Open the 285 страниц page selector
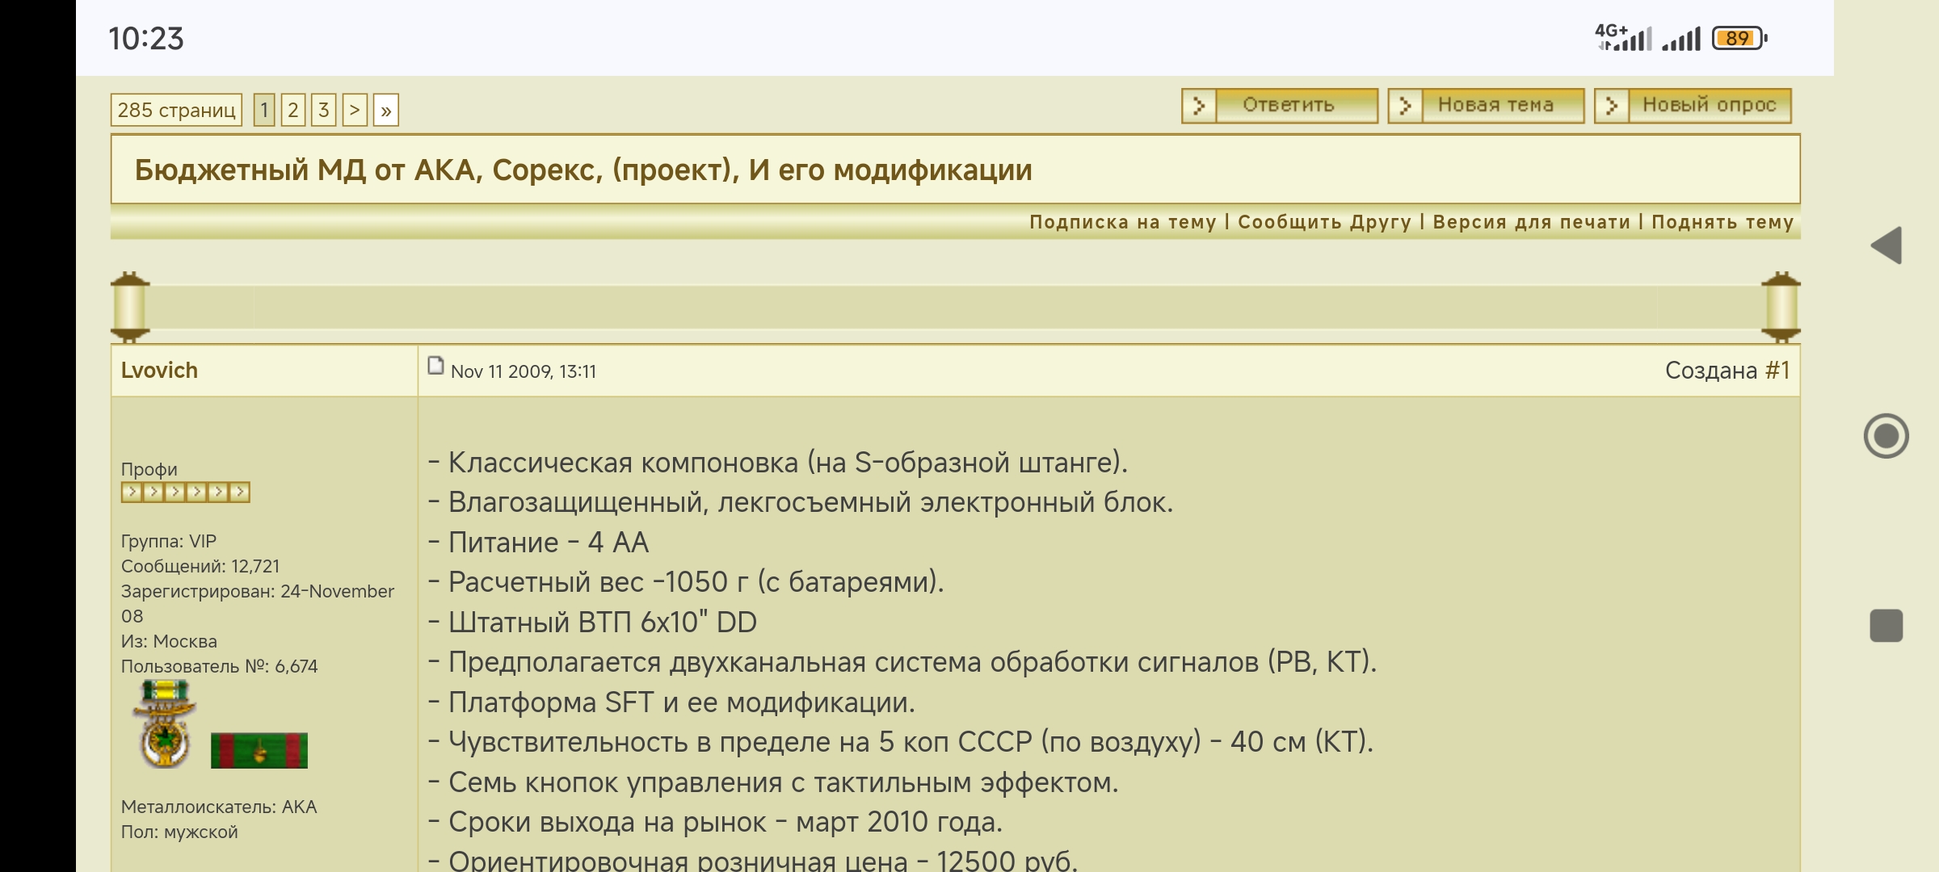Screen dimensions: 1939x872 [x=176, y=110]
